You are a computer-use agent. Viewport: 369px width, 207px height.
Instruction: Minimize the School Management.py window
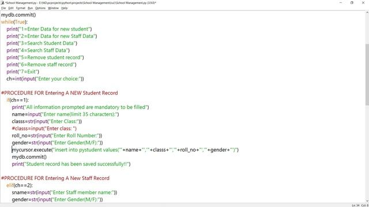[341, 2]
